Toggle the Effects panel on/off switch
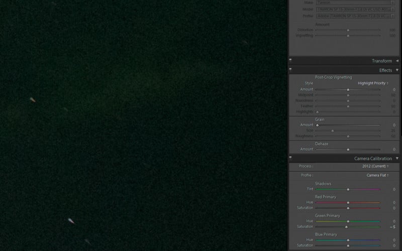 pyautogui.click(x=290, y=69)
